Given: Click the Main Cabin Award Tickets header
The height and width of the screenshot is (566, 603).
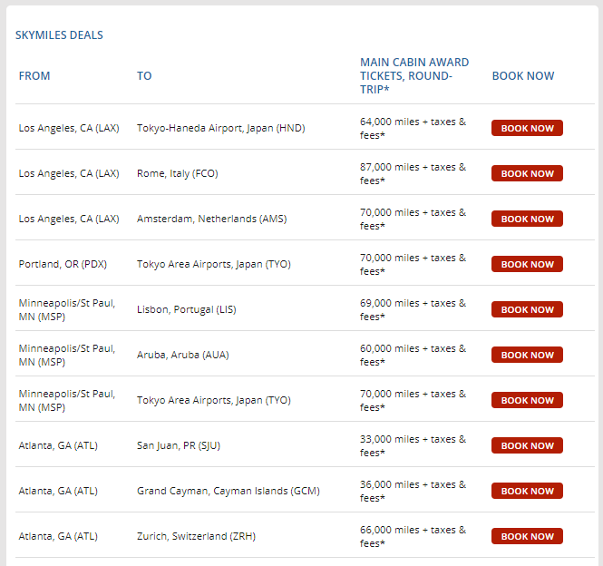Looking at the screenshot, I should 414,76.
